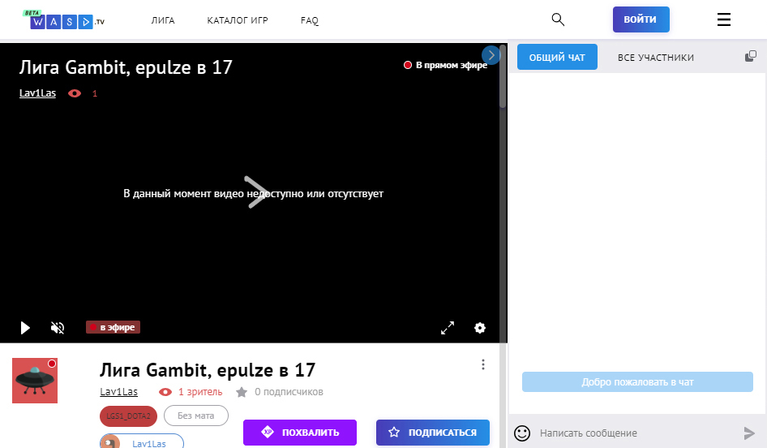Screen dimensions: 767x448
Task: Open the КАТАЛОГ ИГР menu item
Action: point(238,20)
